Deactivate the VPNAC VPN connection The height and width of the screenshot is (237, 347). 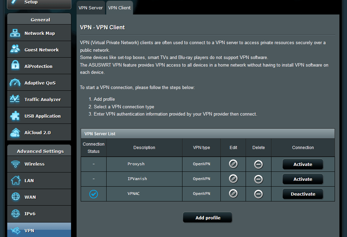(303, 194)
